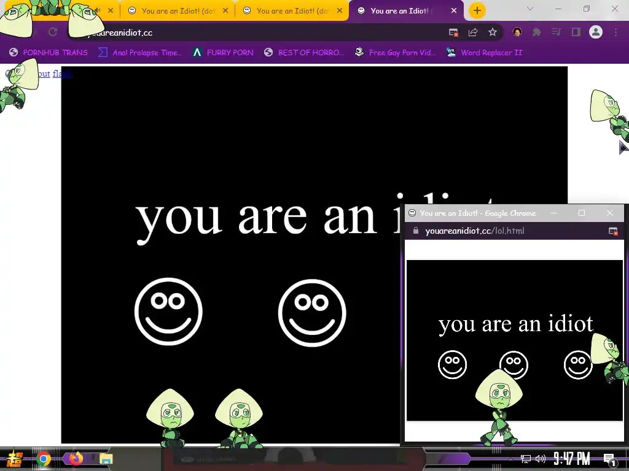This screenshot has height=471, width=629.
Task: Open the Extensions puzzle piece menu
Action: pyautogui.click(x=537, y=32)
